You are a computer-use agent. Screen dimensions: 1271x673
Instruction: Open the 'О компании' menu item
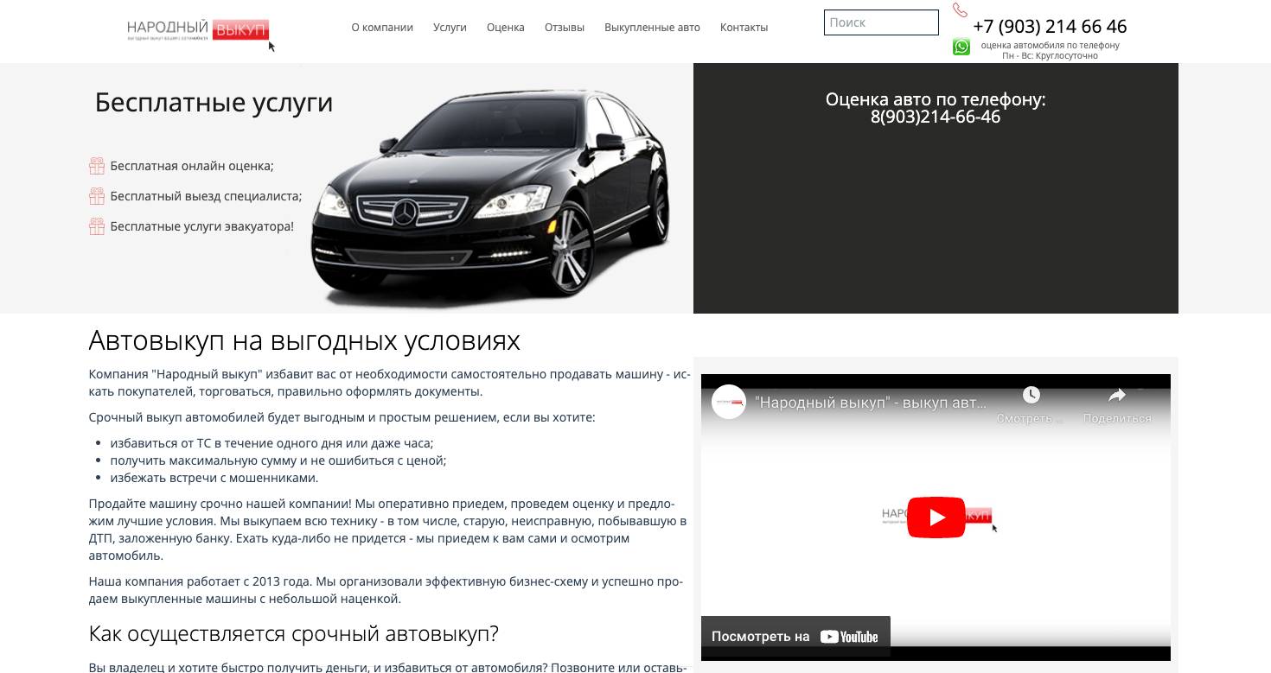click(382, 28)
